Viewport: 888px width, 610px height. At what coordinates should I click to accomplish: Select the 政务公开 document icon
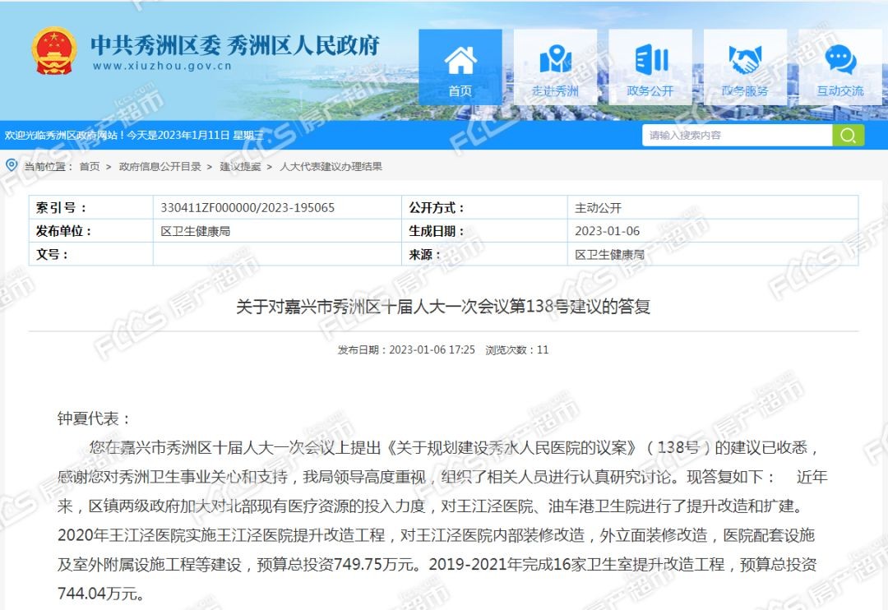(x=650, y=62)
